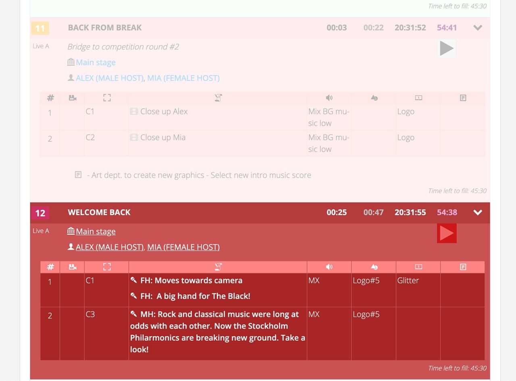Open the Main stage link under WELCOME BACK
The width and height of the screenshot is (516, 381).
coord(96,231)
